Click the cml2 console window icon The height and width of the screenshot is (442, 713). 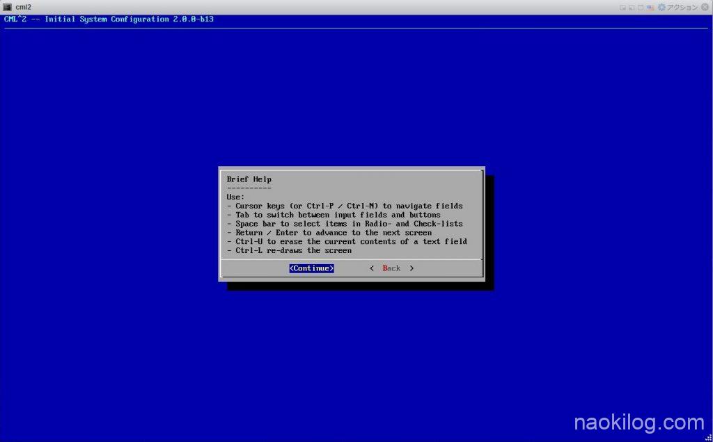(7, 7)
